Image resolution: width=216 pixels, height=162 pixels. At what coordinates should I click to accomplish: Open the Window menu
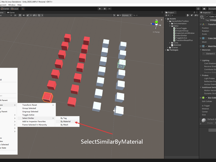12,5
